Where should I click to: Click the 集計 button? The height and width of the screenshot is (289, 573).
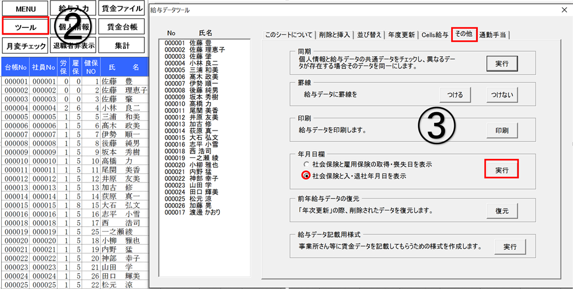click(121, 46)
